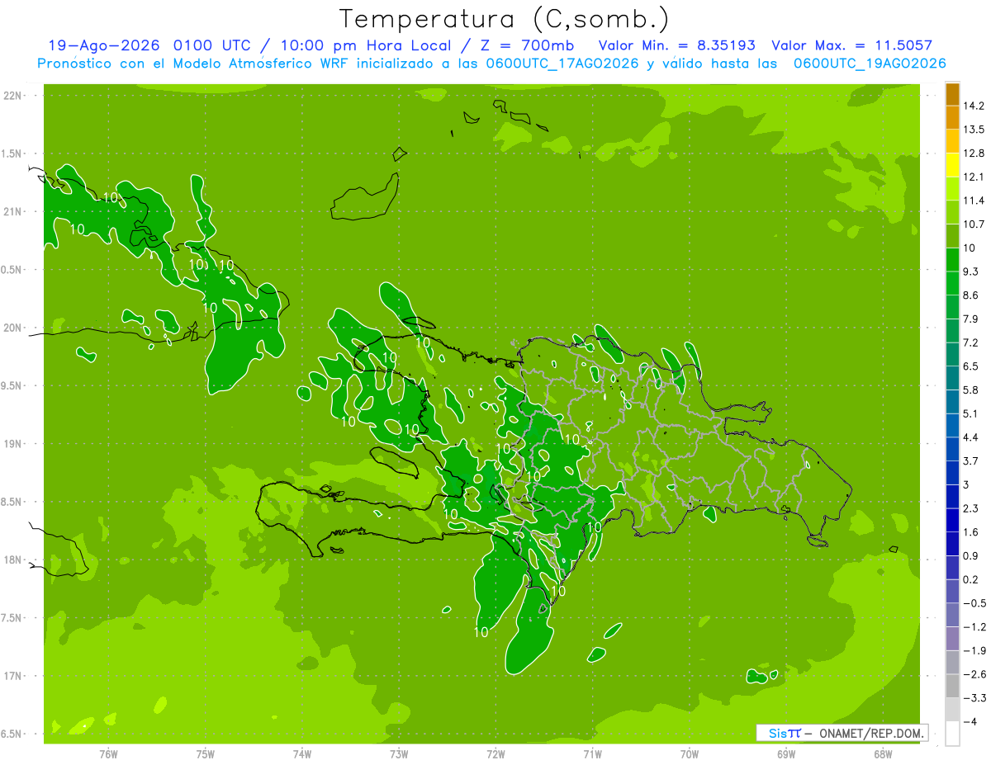Click the 'Z = 700mb' level label
Screen dimensions: 991x765
(x=526, y=45)
